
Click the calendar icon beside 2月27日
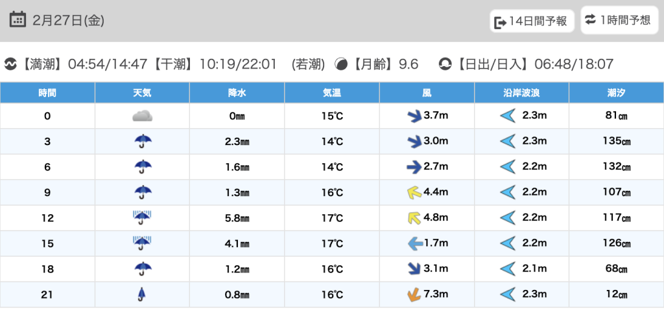tap(19, 19)
